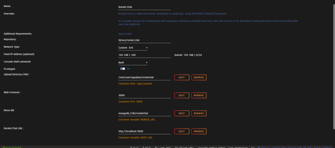Edit the Upload Directory Path setting
Viewport: 335px width, 148px height.
point(182,77)
